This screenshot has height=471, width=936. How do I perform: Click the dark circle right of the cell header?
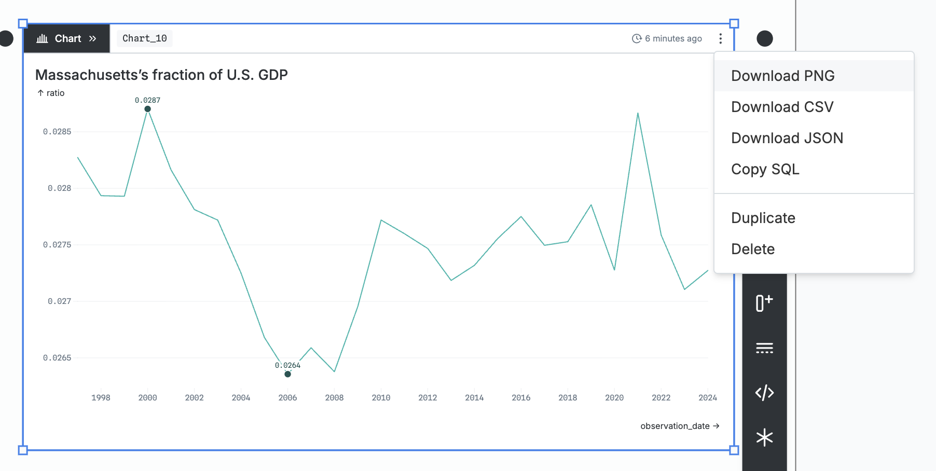pos(764,38)
